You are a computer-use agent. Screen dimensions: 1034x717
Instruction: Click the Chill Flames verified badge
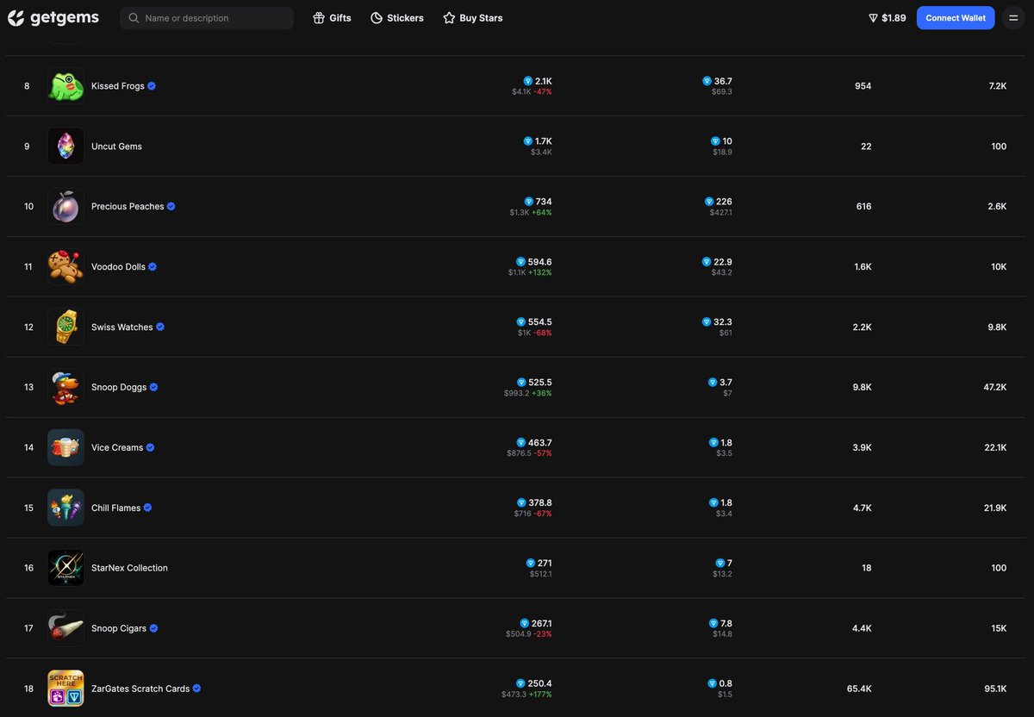(148, 508)
